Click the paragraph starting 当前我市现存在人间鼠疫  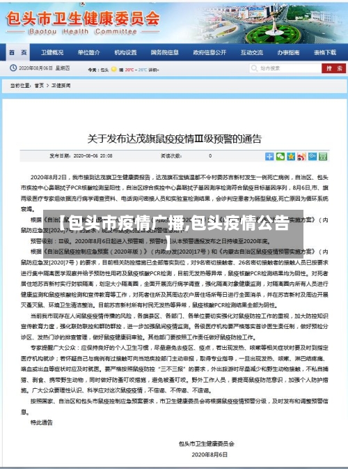pos(175,326)
